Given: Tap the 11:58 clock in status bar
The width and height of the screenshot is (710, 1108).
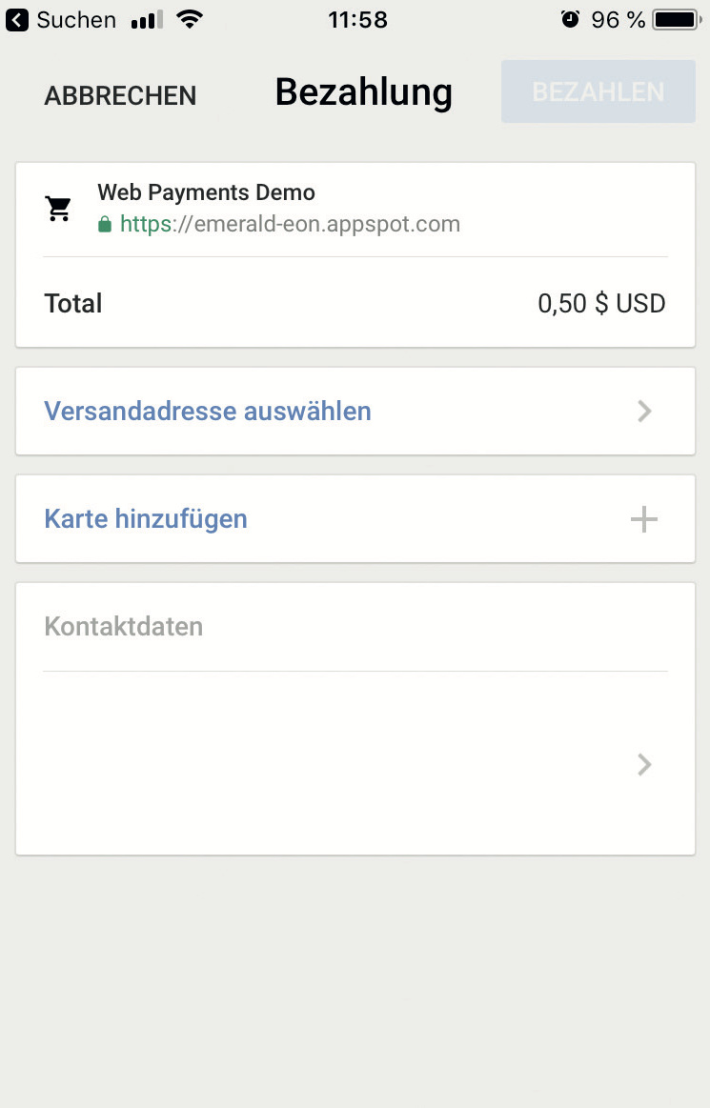Looking at the screenshot, I should click(357, 19).
